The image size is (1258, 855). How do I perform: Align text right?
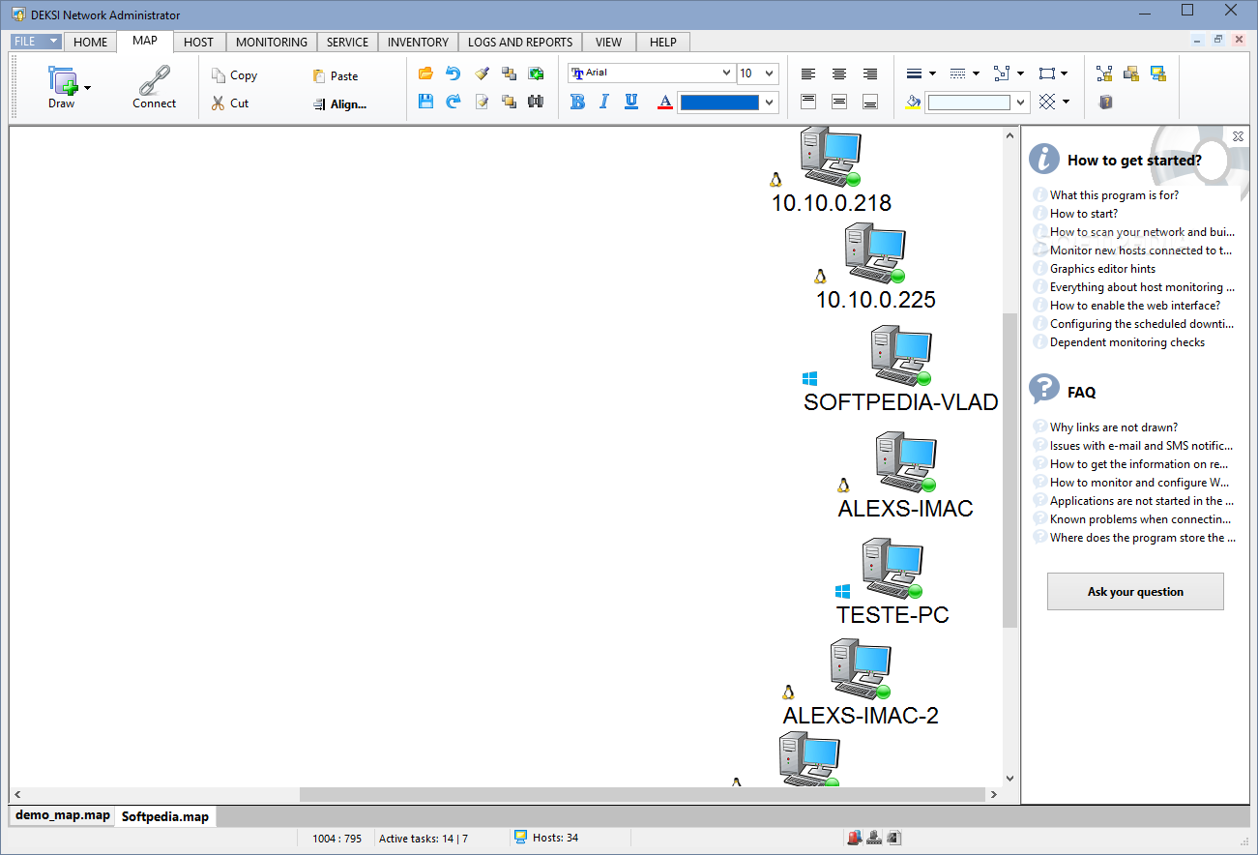point(870,74)
